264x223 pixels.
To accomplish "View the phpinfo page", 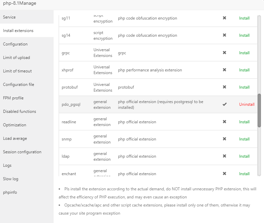I will pyautogui.click(x=10, y=192).
